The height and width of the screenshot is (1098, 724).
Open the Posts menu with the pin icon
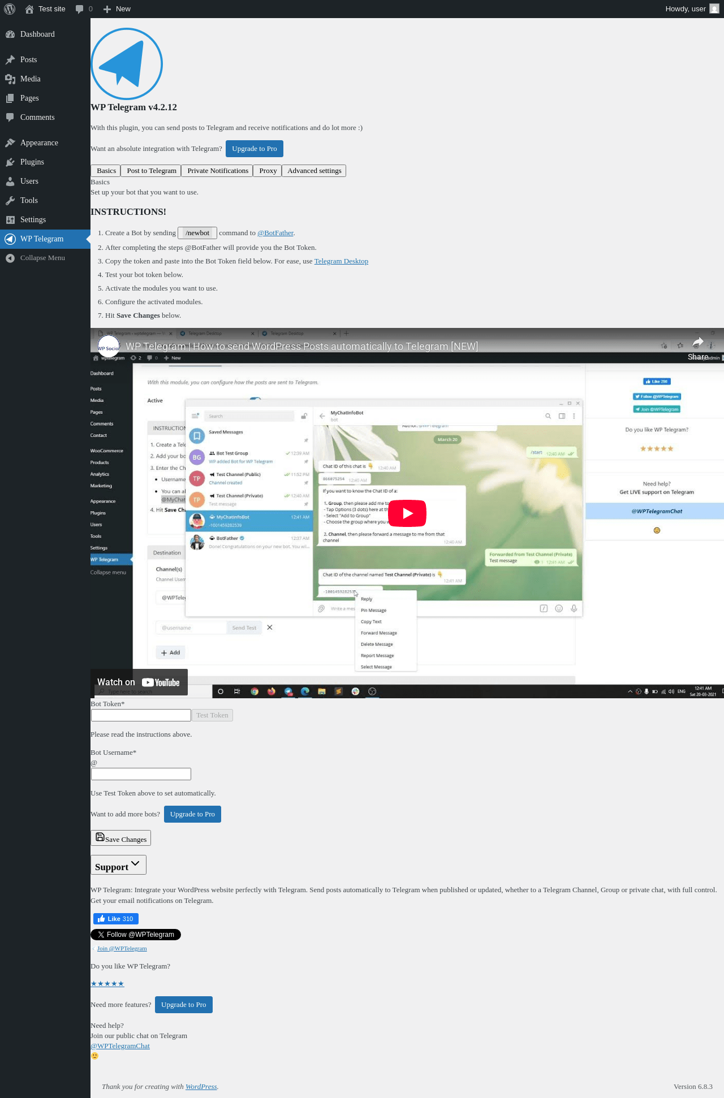click(45, 60)
